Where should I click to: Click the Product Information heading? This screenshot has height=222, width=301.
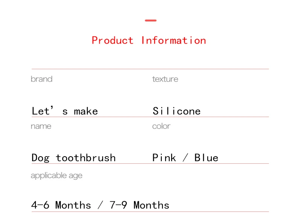[149, 40]
